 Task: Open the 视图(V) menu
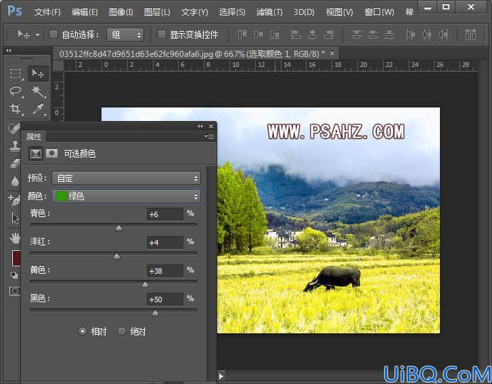point(339,12)
